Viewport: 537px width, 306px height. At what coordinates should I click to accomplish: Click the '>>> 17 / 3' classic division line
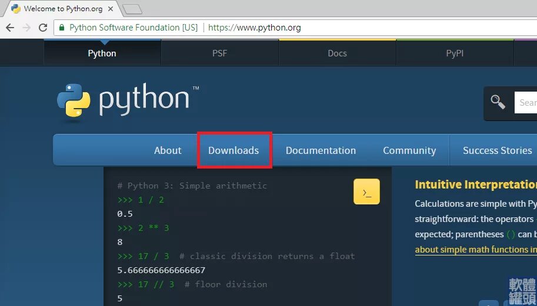coord(236,256)
